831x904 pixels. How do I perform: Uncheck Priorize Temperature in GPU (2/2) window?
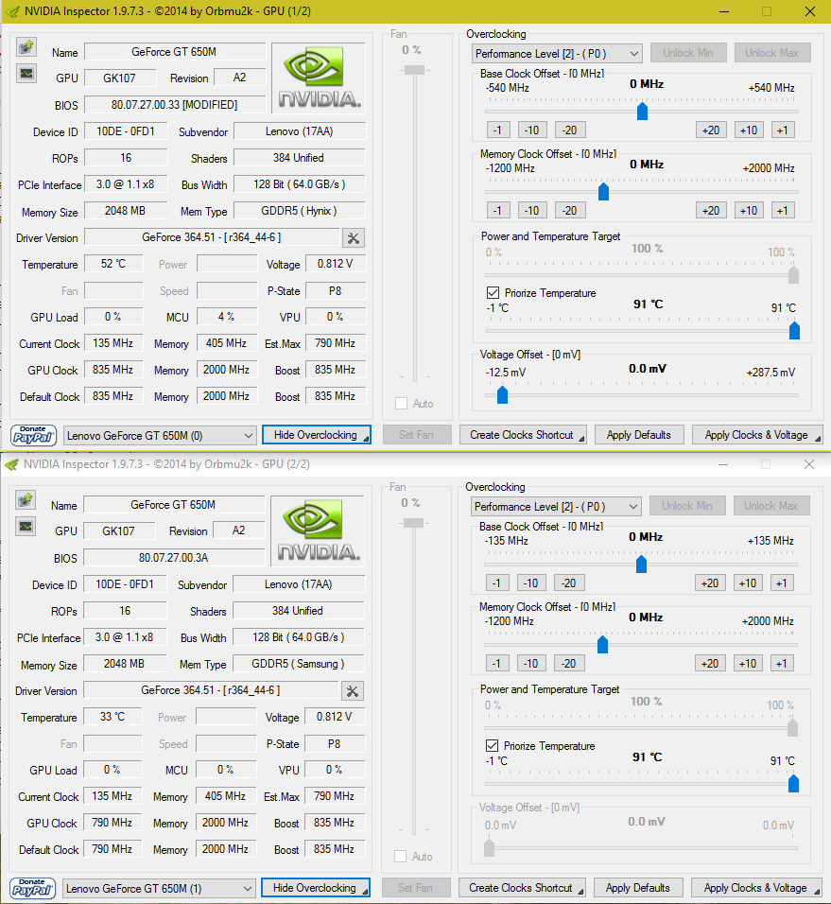tap(492, 746)
